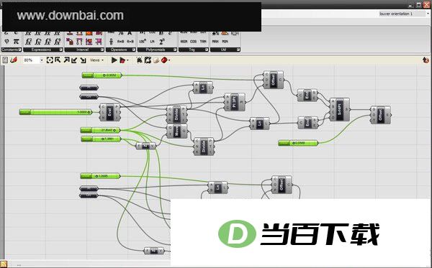Select the upper Divide component above Move

tap(177, 114)
